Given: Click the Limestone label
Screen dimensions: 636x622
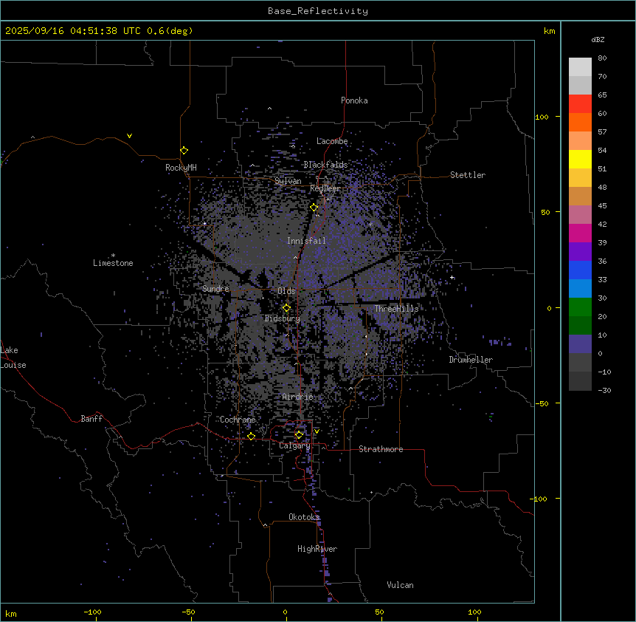Looking at the screenshot, I should 113,263.
